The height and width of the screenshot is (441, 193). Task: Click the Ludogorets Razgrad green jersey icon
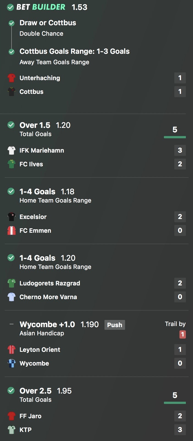11,283
